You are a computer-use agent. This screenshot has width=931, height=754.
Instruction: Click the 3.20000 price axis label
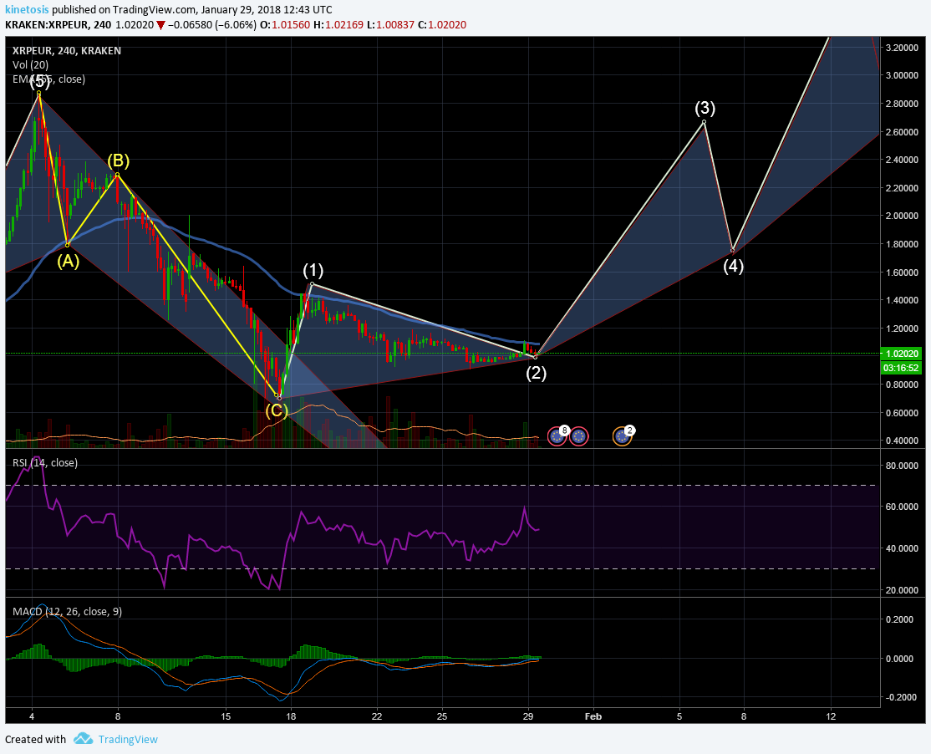[902, 48]
